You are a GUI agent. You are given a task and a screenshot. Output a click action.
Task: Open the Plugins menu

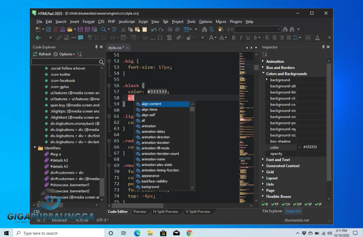click(236, 21)
